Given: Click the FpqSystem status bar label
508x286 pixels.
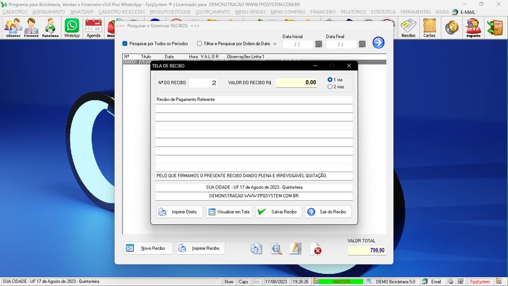Looking at the screenshot, I should 480,282.
